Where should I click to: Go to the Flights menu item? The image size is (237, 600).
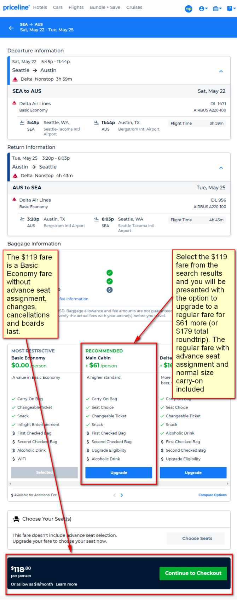pyautogui.click(x=76, y=7)
